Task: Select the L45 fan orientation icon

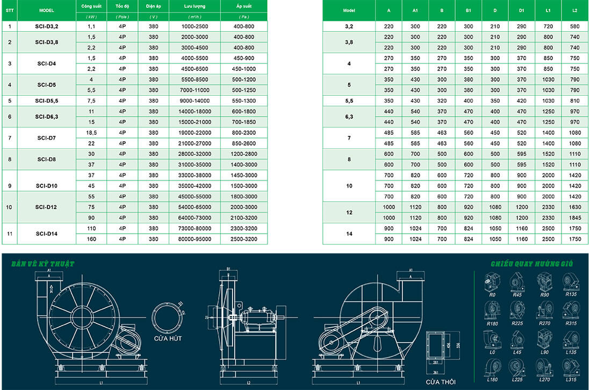Action: pos(518,340)
